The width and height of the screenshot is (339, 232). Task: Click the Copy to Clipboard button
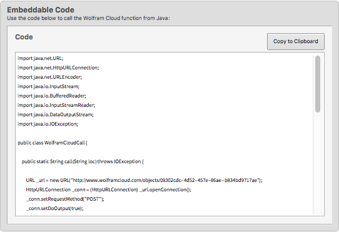click(x=296, y=41)
